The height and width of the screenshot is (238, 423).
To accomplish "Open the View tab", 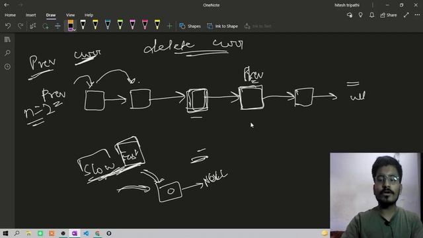I will coord(70,15).
